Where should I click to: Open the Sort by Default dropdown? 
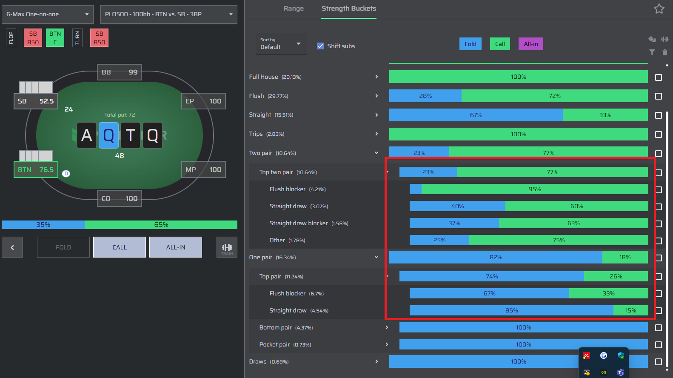(281, 44)
